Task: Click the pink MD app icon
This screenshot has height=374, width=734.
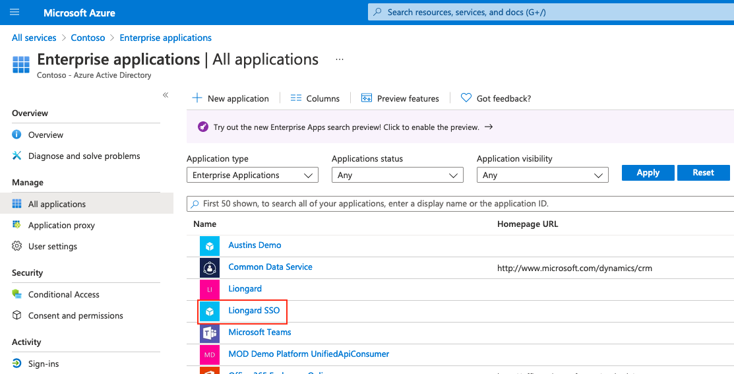Action: [x=210, y=355]
